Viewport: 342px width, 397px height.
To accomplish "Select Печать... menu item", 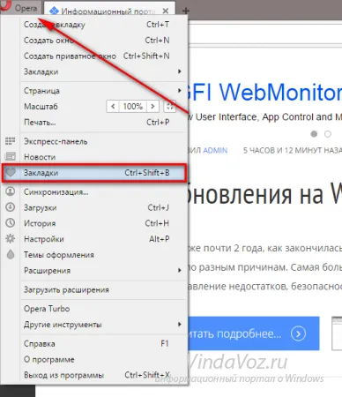I will pos(103,123).
